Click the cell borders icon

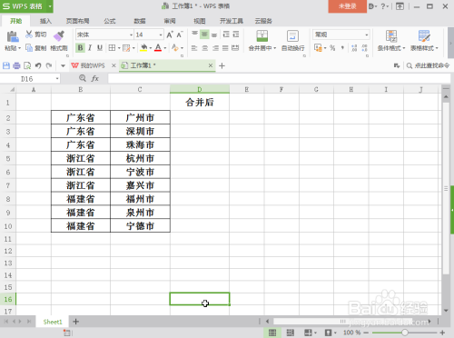click(112, 48)
